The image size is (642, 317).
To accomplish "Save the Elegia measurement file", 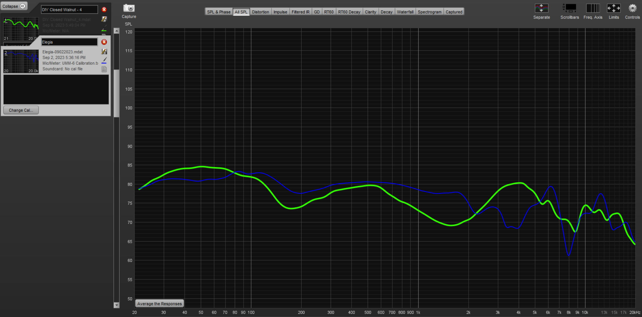I will pyautogui.click(x=104, y=51).
